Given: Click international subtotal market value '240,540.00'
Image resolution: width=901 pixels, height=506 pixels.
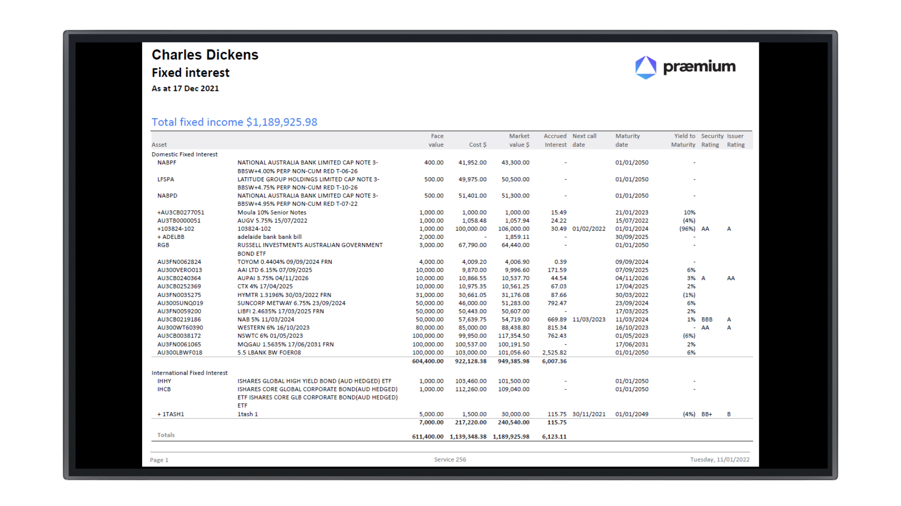Looking at the screenshot, I should [513, 423].
